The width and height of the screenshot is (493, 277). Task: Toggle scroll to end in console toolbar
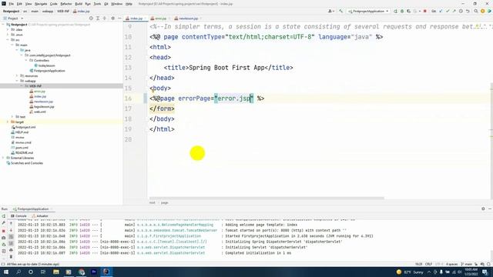point(11,243)
